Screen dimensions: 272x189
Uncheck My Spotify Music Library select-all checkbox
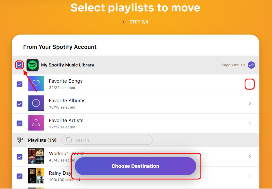pos(20,65)
